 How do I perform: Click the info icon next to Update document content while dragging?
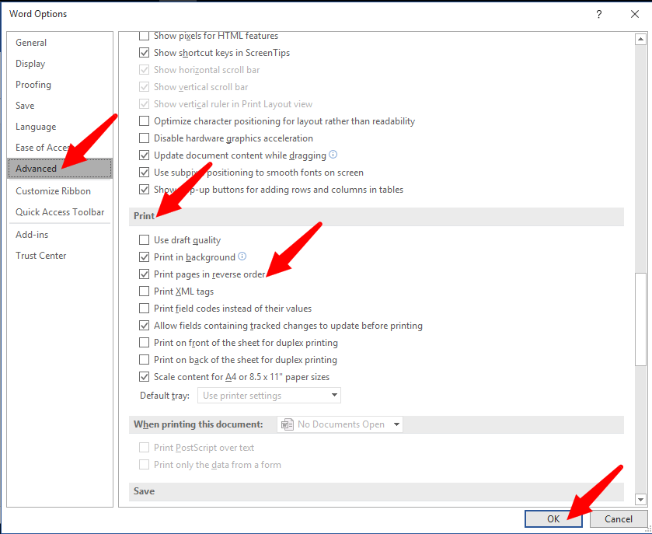(334, 155)
